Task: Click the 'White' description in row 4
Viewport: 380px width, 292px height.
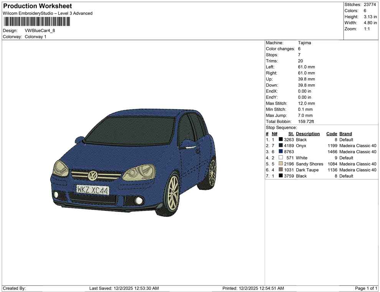Action: click(301, 158)
